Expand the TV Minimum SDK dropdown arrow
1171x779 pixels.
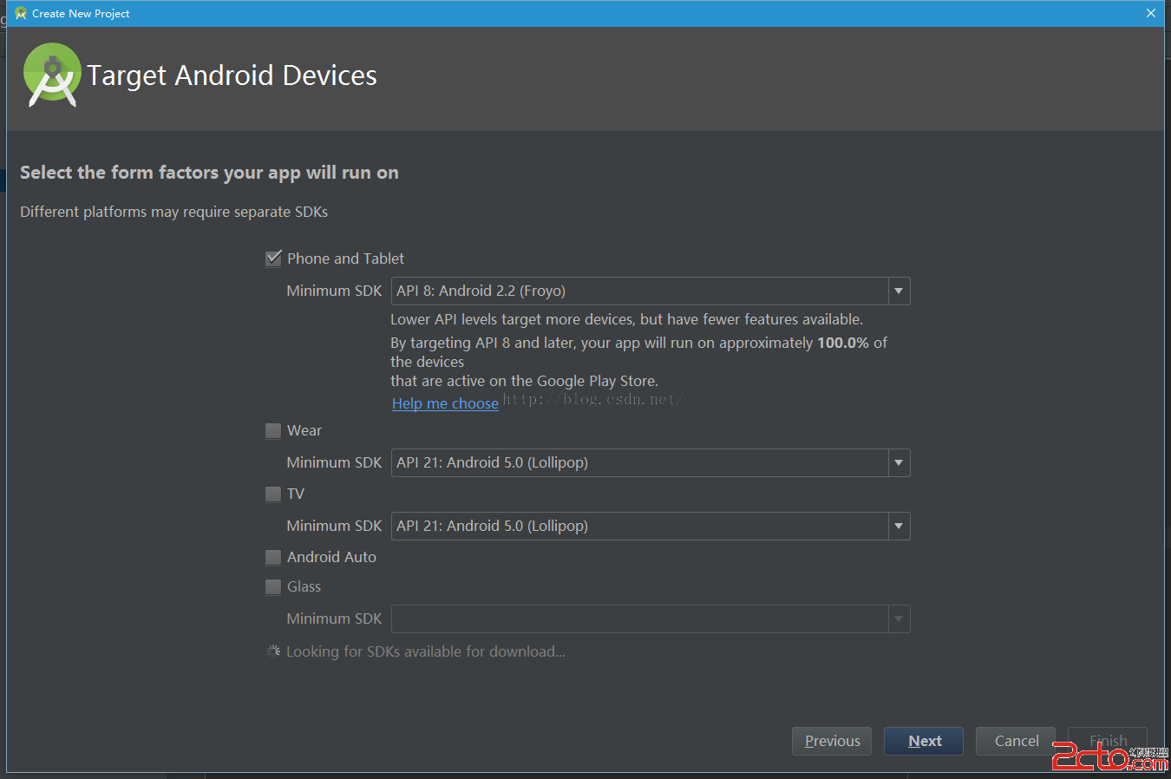pyautogui.click(x=899, y=527)
